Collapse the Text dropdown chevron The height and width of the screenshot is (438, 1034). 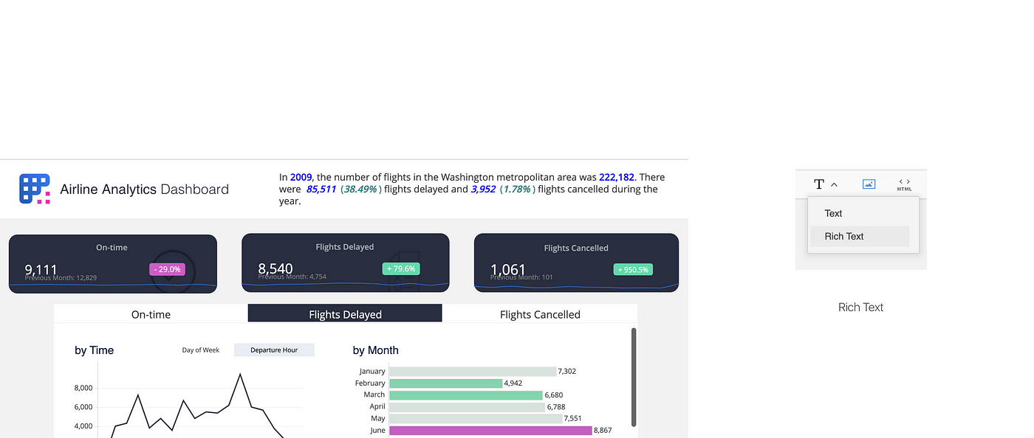[x=835, y=184]
